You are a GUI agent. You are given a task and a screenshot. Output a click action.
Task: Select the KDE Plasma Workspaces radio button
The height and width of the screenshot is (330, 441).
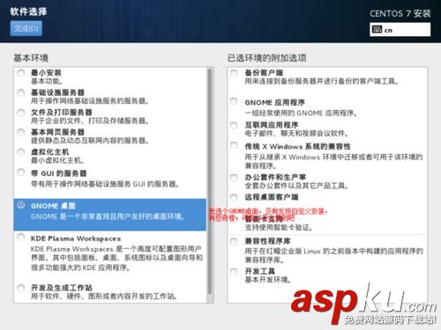(21, 237)
